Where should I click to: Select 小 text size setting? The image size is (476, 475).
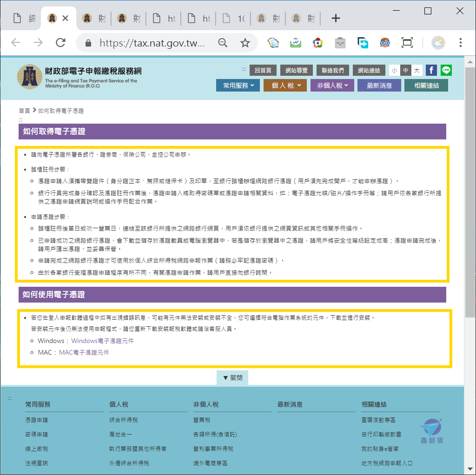(394, 70)
